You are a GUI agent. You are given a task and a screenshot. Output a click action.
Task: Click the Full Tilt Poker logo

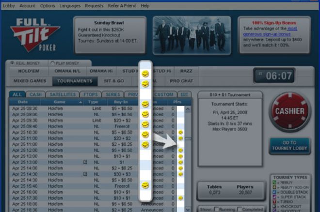click(35, 35)
